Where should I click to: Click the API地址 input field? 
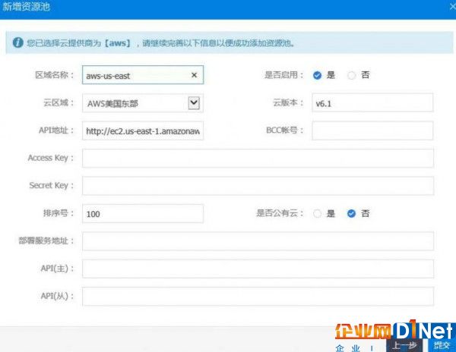point(143,130)
